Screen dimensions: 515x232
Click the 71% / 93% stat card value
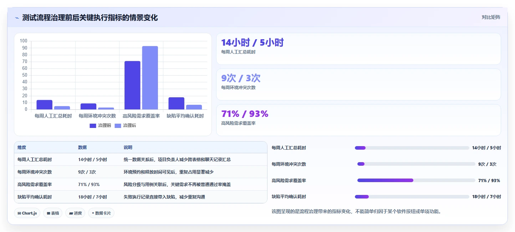pyautogui.click(x=245, y=114)
